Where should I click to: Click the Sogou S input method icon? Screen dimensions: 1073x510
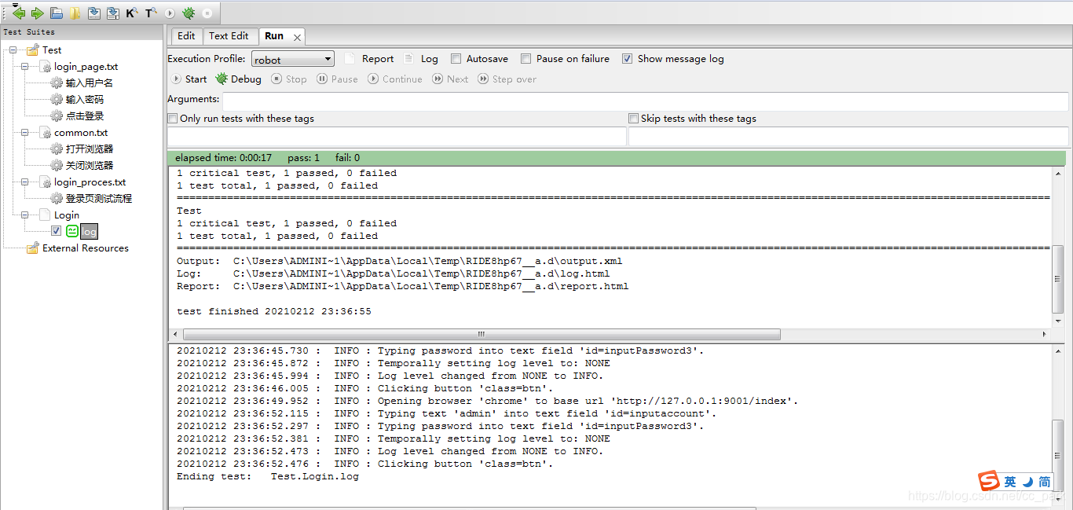(x=989, y=481)
